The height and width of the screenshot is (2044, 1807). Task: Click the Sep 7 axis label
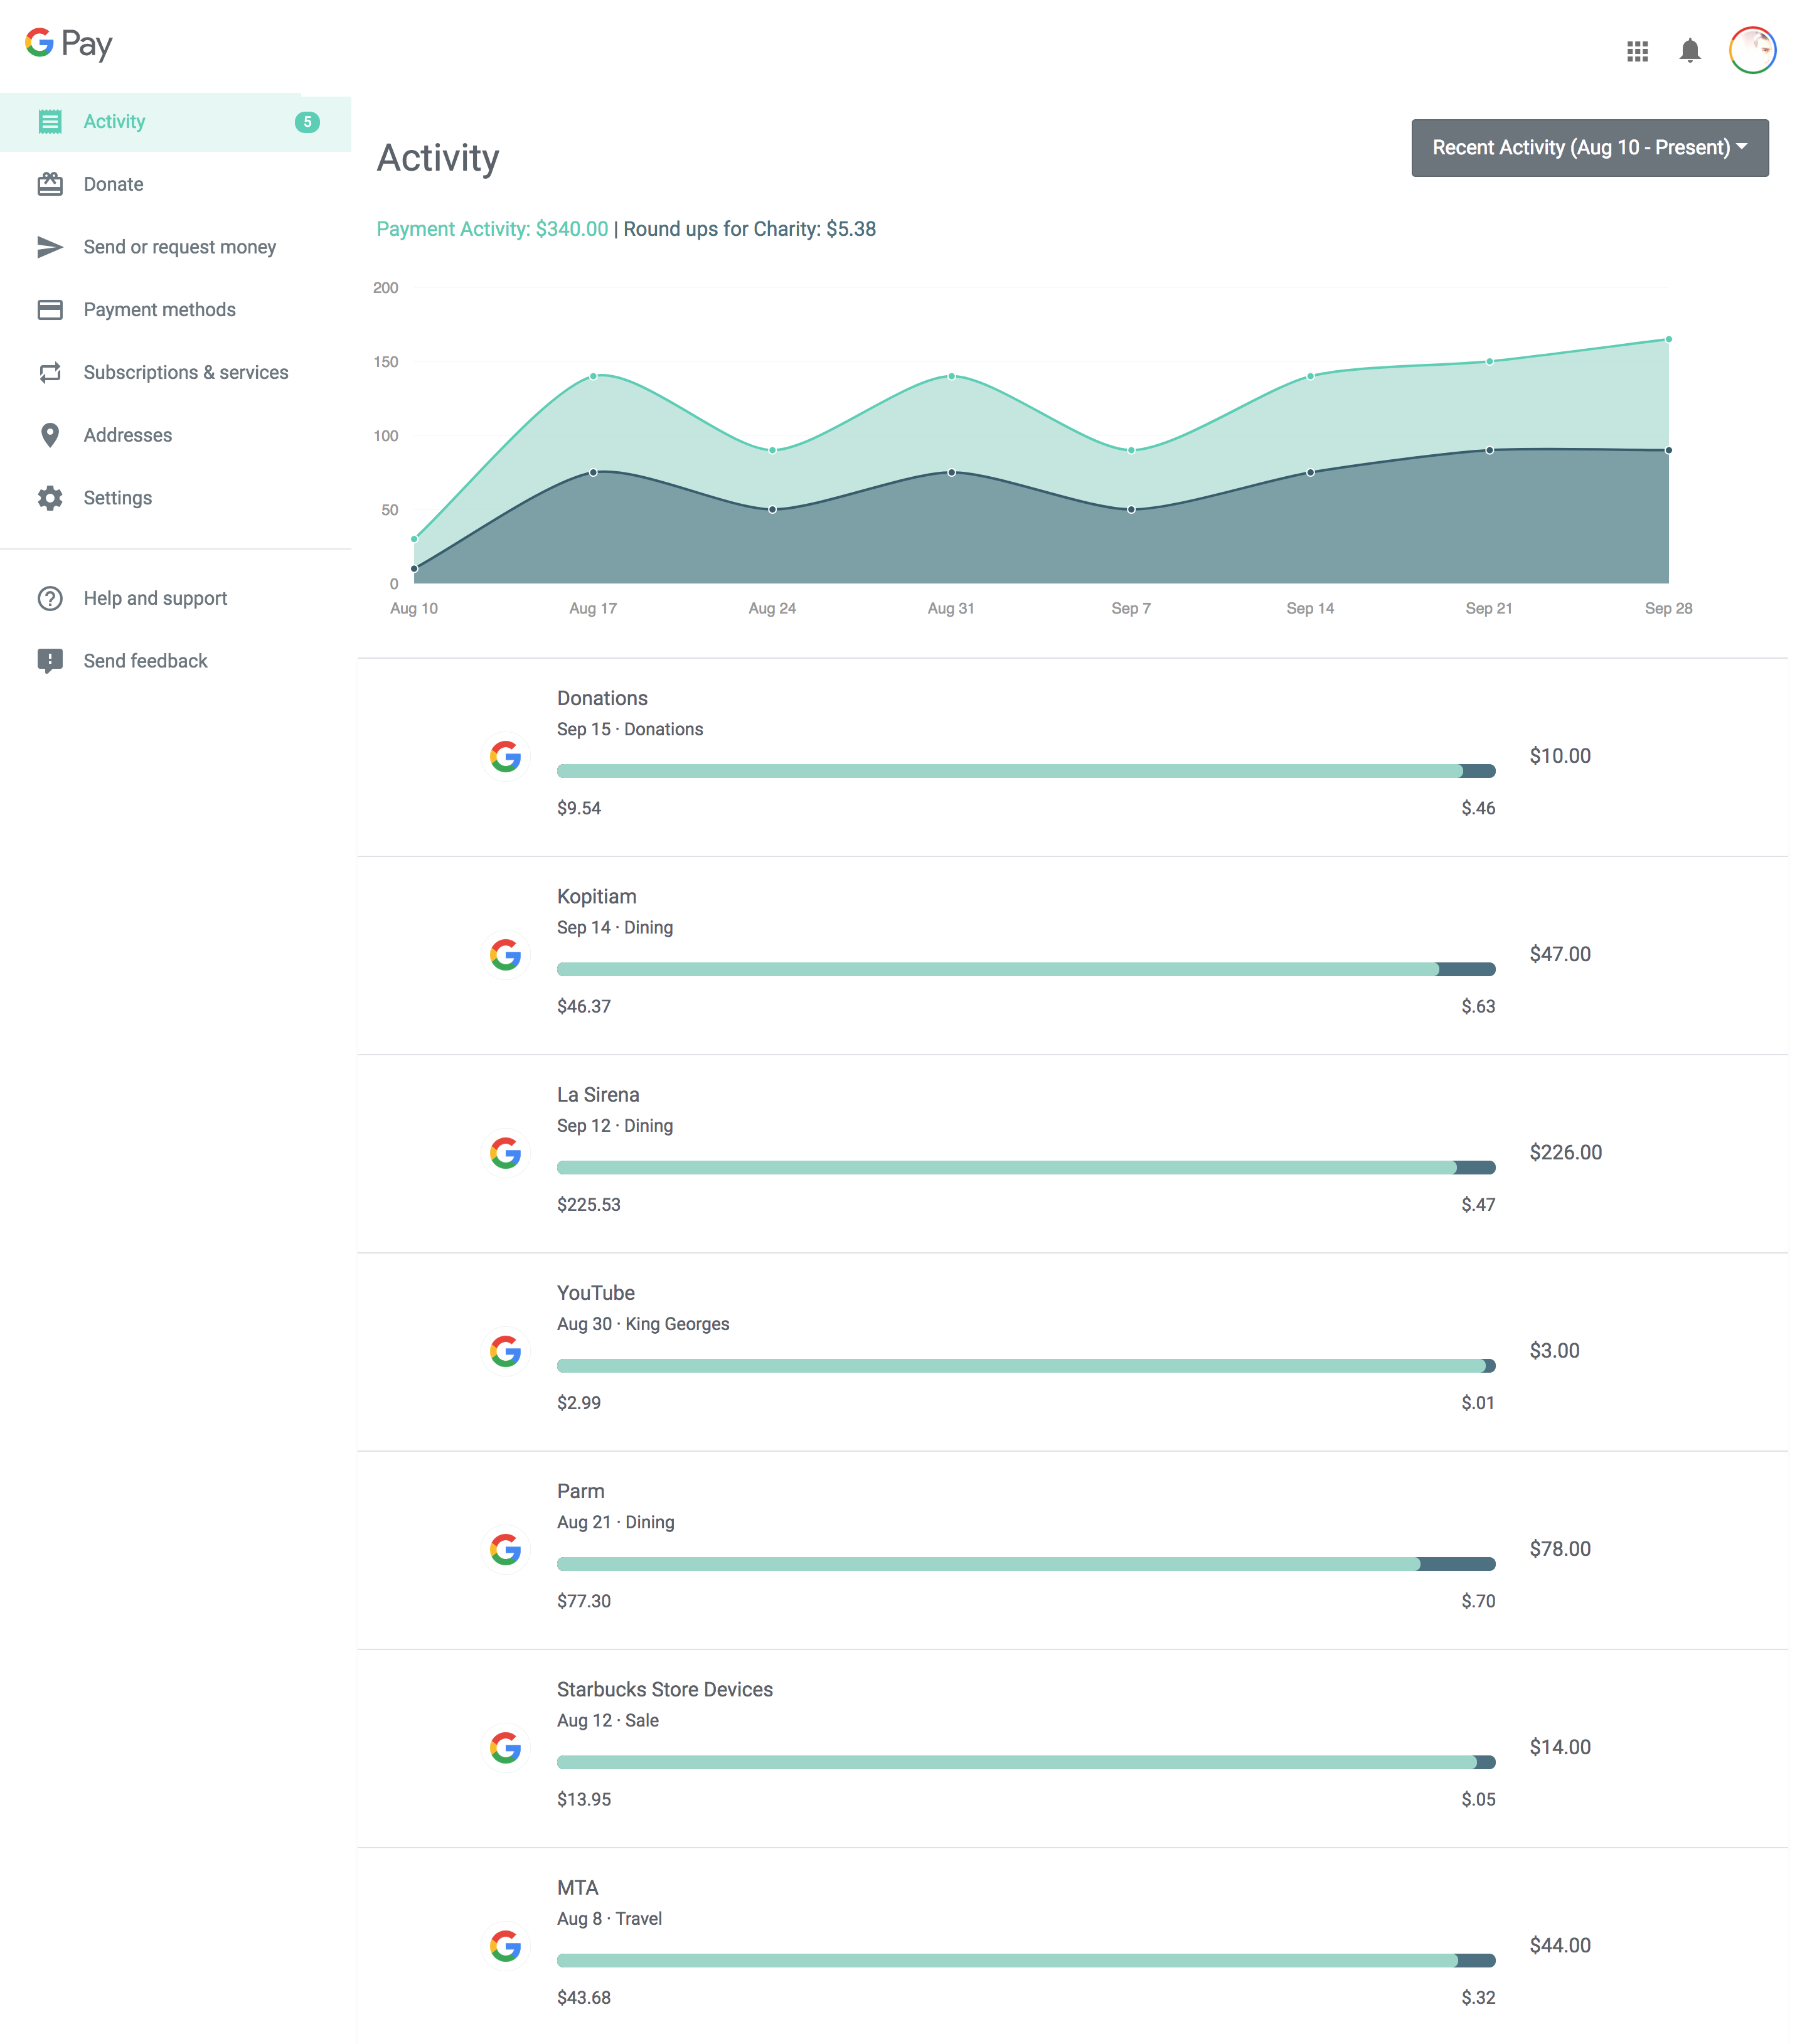pyautogui.click(x=1131, y=608)
